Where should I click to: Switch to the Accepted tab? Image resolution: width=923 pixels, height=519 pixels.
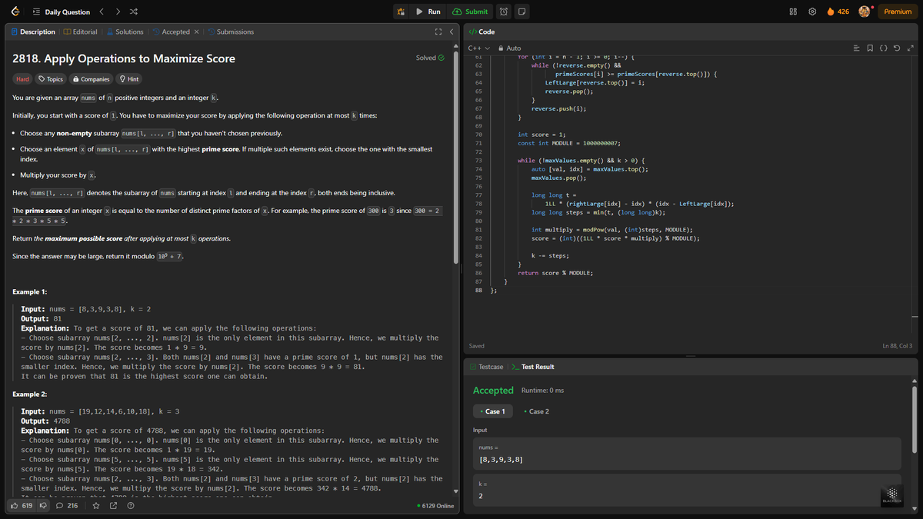click(x=170, y=32)
